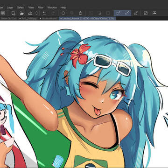Undo the last action
Screen dimensions: 168x168
point(44,13)
